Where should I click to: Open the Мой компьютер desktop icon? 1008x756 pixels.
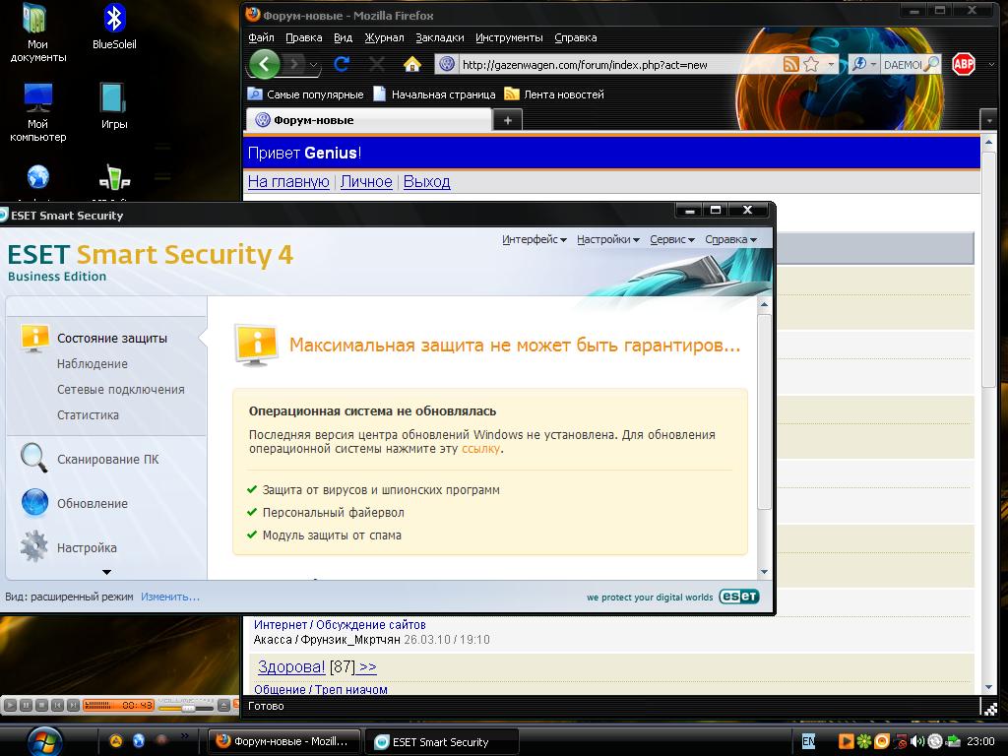[37, 112]
